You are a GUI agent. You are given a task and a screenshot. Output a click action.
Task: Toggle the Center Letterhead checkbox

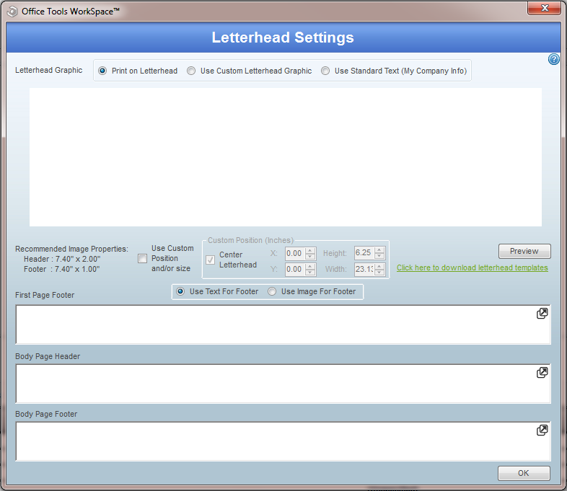point(211,260)
